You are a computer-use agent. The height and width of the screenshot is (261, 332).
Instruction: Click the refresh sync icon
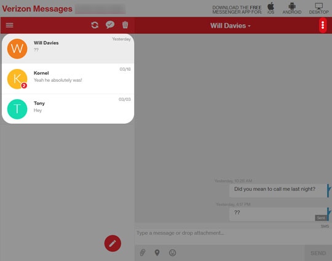point(95,25)
